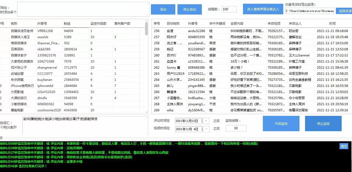Click 停止监控 to stop monitoring
Image resolution: width=352 pixels, height=172 pixels.
323,124
